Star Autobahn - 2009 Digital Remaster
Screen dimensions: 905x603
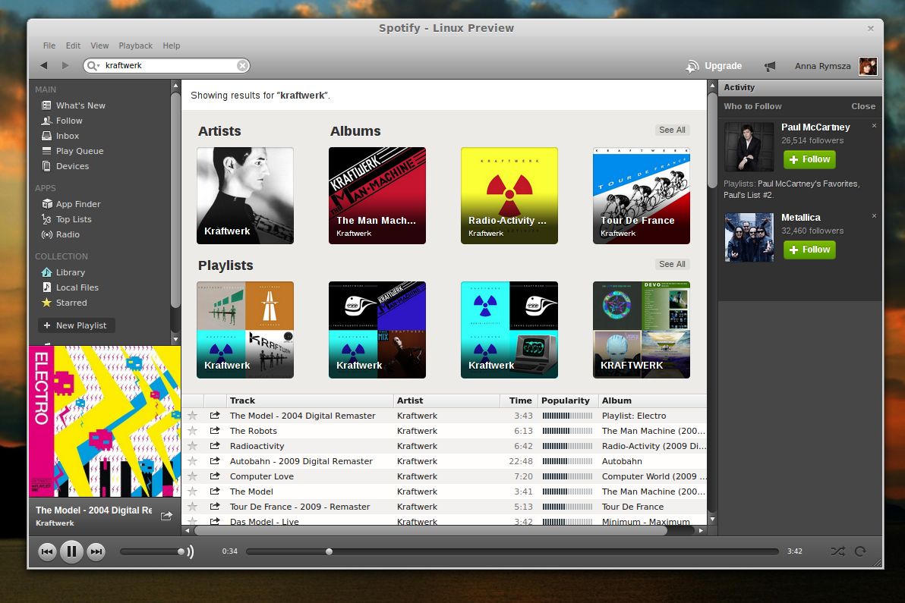coord(193,461)
